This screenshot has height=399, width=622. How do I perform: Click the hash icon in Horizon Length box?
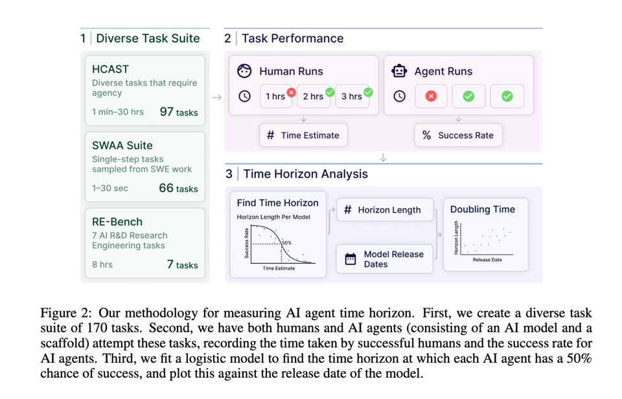point(348,210)
